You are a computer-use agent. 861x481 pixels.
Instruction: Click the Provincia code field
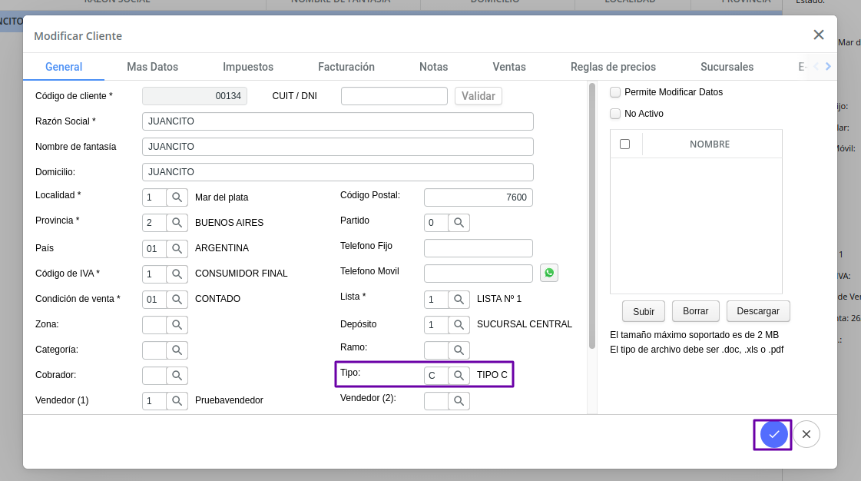[154, 222]
